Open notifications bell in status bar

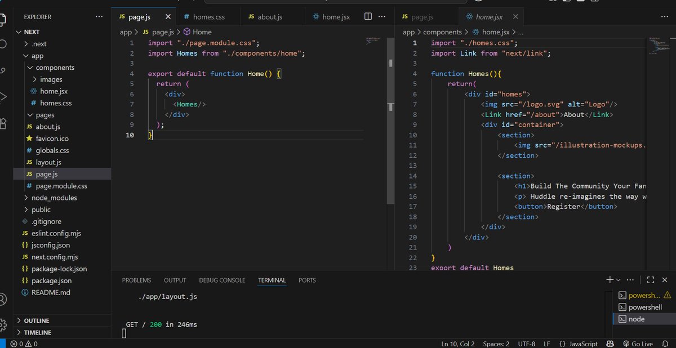[x=665, y=343]
